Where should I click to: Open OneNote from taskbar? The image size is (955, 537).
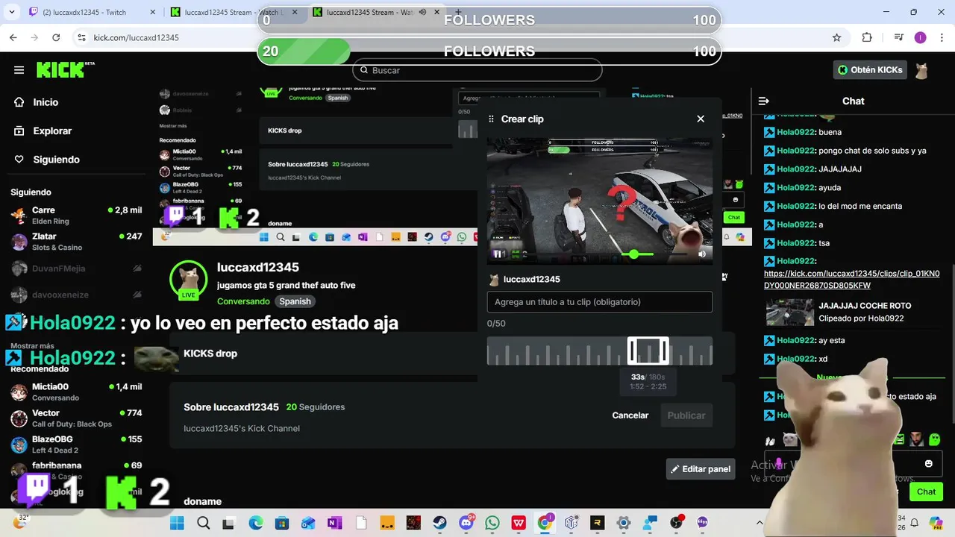click(x=334, y=523)
